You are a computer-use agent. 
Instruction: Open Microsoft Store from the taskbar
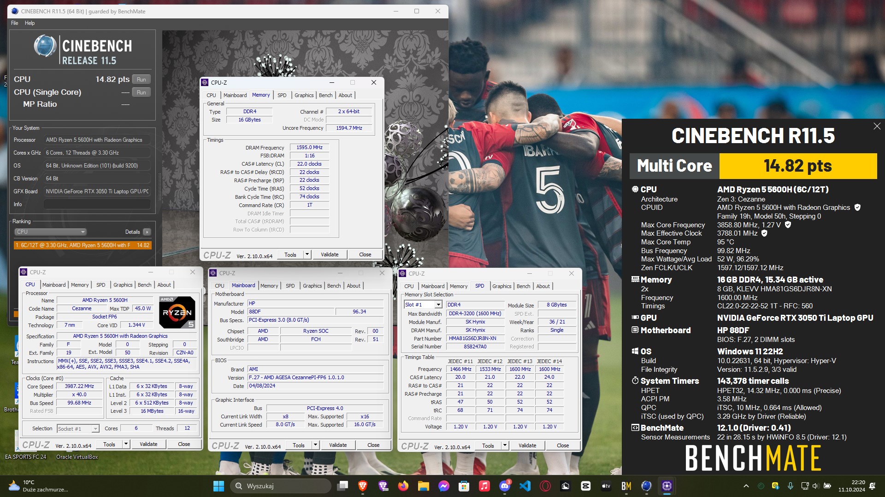coord(464,486)
